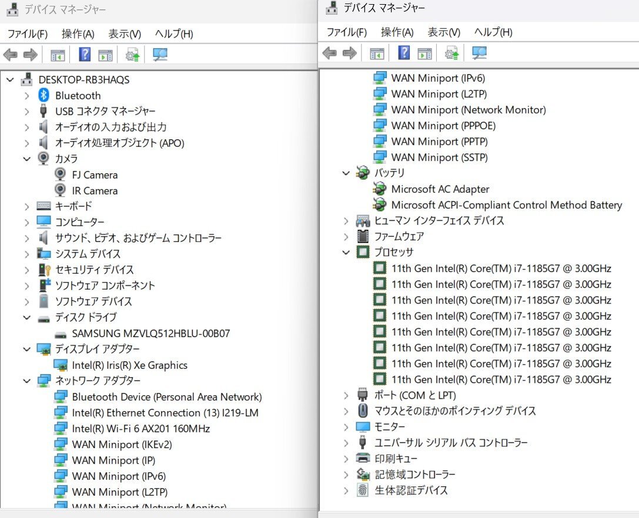Open the 操作(A) menu in the left window
This screenshot has height=518, width=639.
coord(78,34)
